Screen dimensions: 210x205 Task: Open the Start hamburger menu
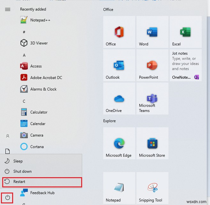[x=8, y=9]
